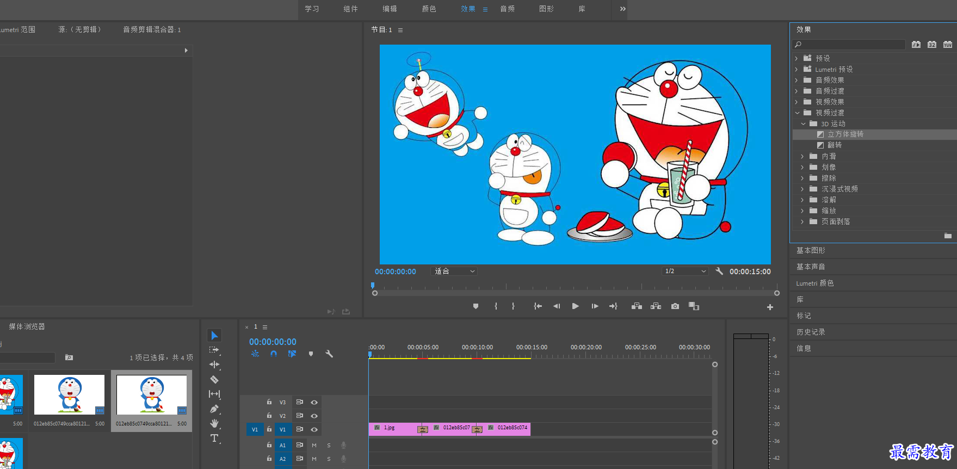The height and width of the screenshot is (469, 957).
Task: Step forward one frame
Action: click(x=595, y=306)
